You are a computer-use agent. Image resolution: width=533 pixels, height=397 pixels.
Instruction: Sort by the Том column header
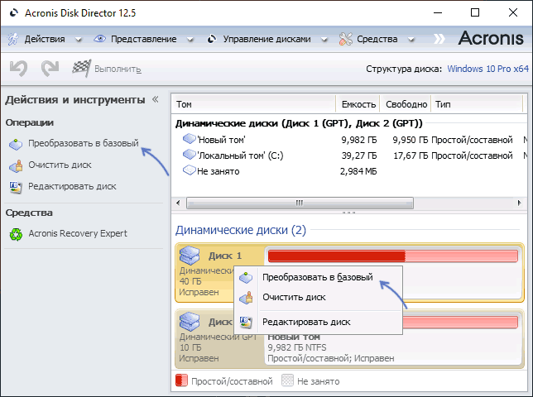pyautogui.click(x=253, y=104)
